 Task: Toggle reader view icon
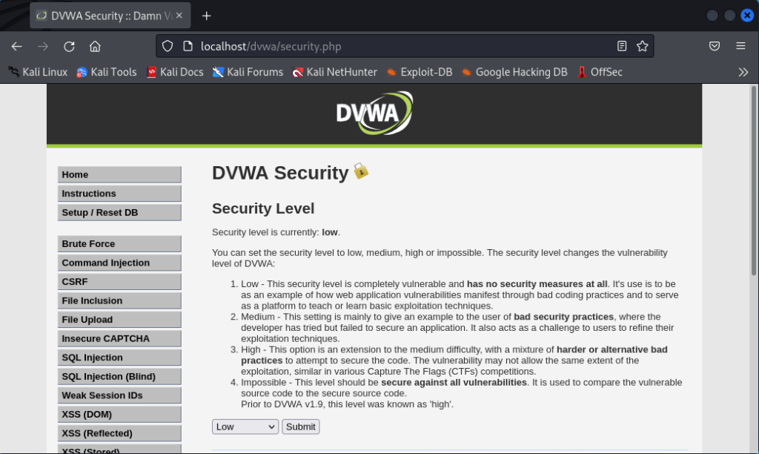click(622, 46)
